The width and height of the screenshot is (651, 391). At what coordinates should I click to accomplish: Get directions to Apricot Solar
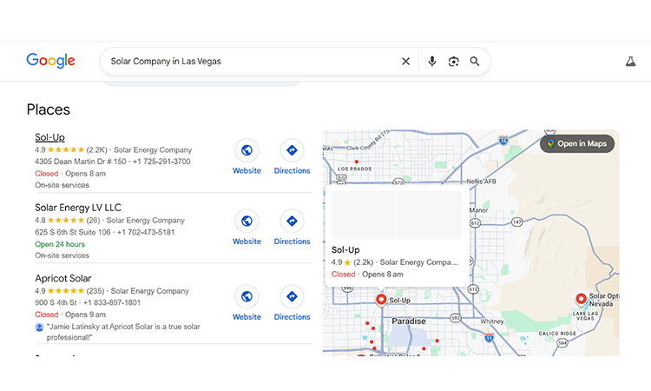292,297
